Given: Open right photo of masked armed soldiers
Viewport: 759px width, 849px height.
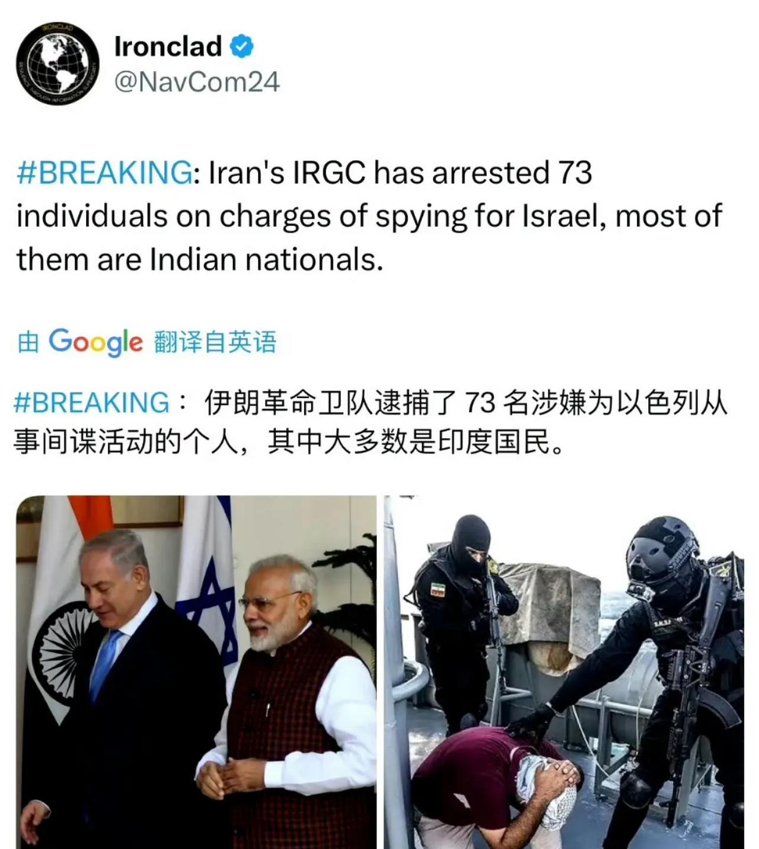Looking at the screenshot, I should click(x=564, y=672).
